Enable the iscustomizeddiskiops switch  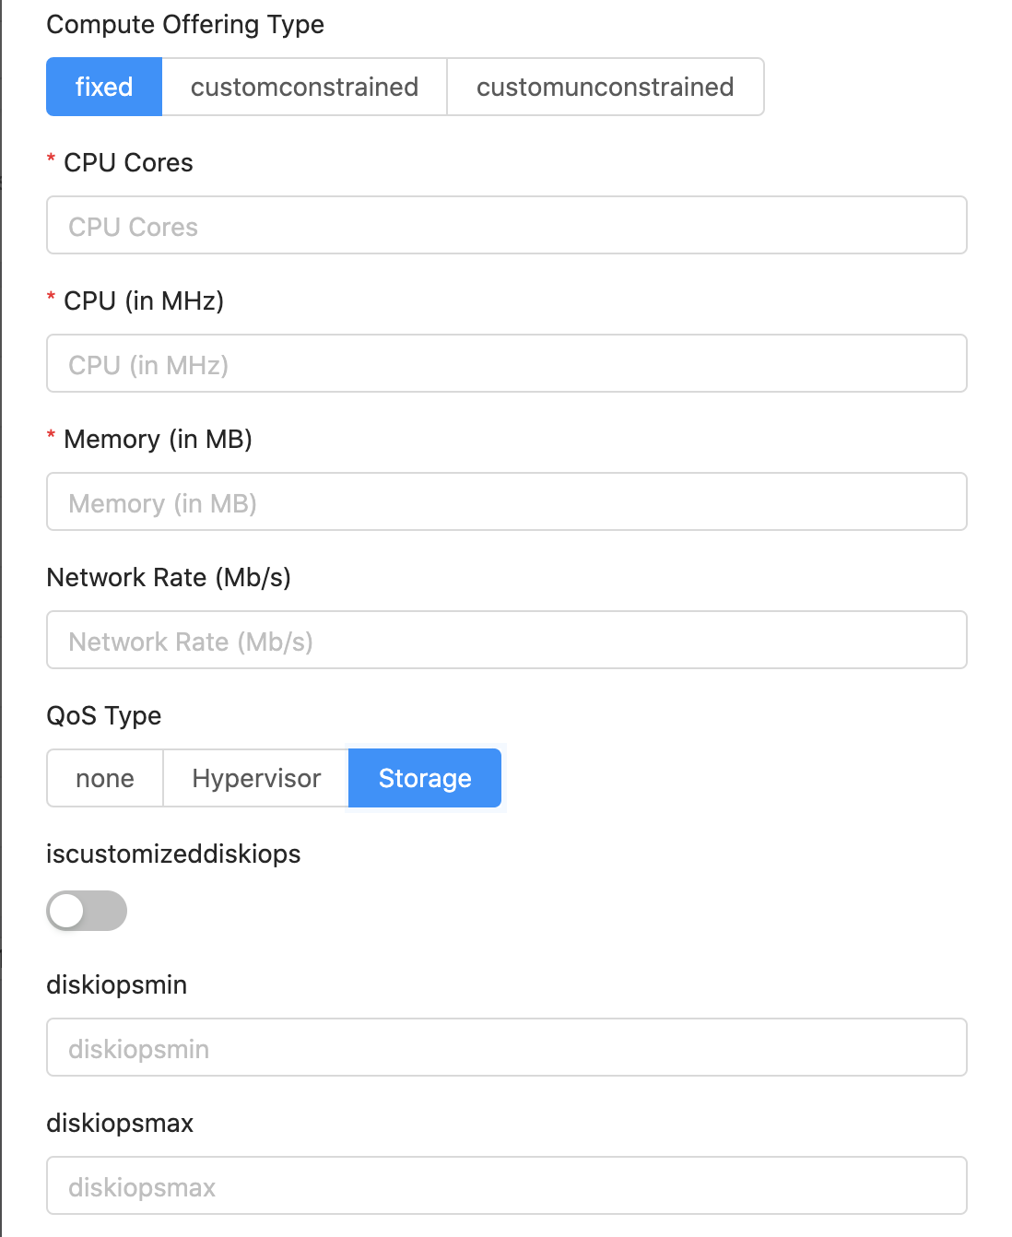(86, 911)
